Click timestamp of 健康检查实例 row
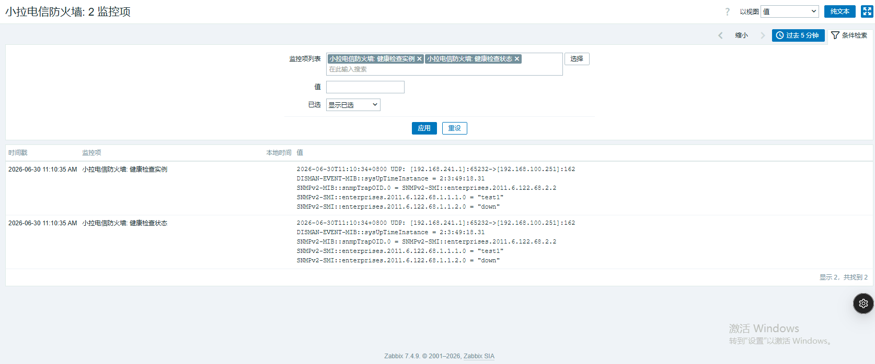Screen dimensions: 875x364 coord(42,169)
